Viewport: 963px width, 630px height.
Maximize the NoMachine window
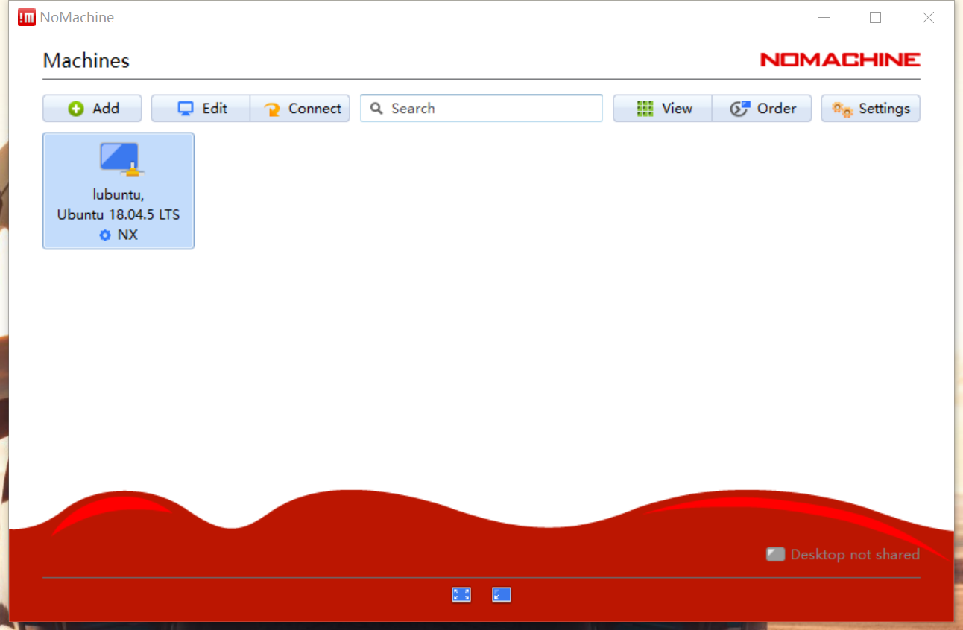(876, 17)
